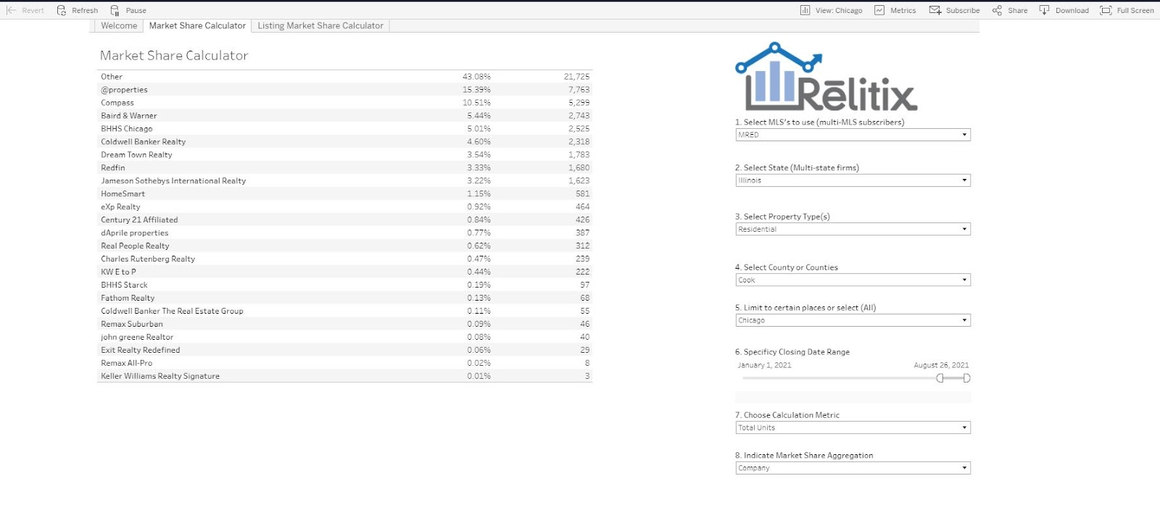1160x531 pixels.
Task: Select the Other row
Action: tap(345, 77)
